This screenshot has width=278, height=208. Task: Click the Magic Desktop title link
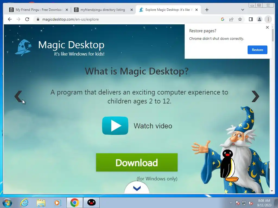[x=71, y=45]
